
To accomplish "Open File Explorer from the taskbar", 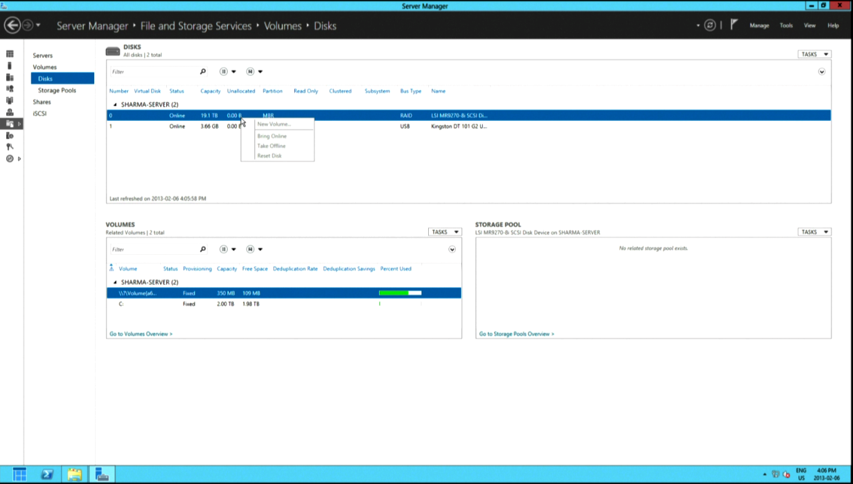I will [x=74, y=475].
